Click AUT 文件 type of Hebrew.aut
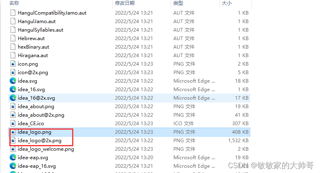Image resolution: width=320 pixels, height=173 pixels. point(184,38)
